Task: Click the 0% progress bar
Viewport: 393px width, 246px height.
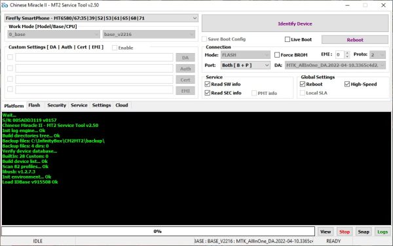Action: click(158, 231)
